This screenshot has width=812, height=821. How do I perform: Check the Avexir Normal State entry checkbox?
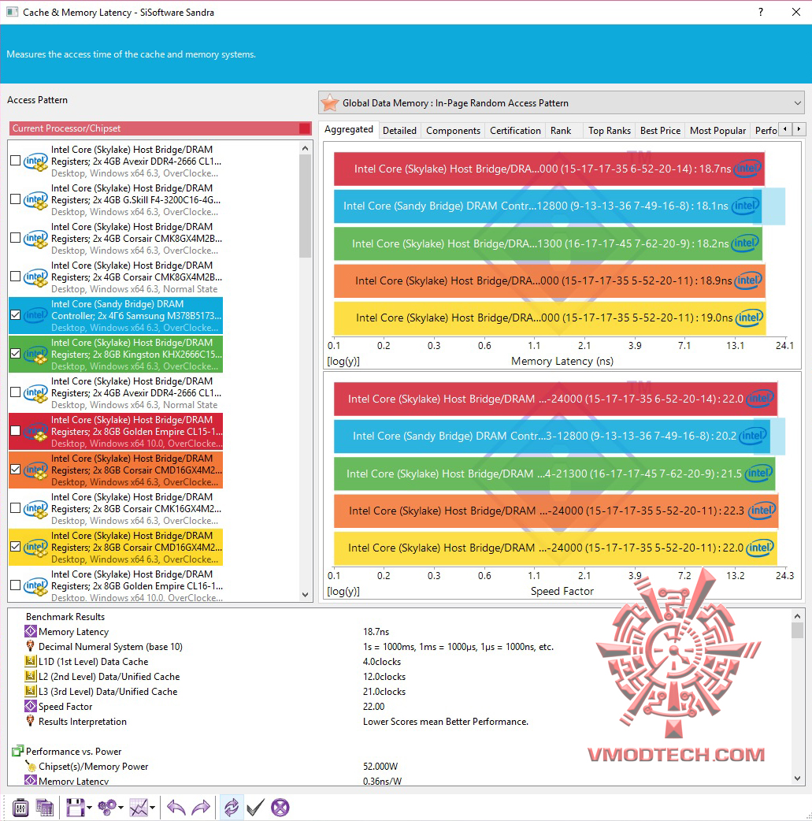(x=16, y=392)
